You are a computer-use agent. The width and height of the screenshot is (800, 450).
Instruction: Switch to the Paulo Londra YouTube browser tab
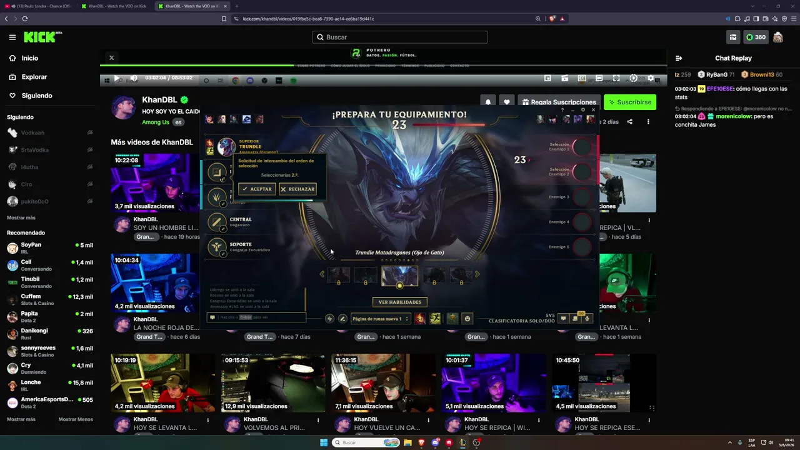[x=39, y=6]
